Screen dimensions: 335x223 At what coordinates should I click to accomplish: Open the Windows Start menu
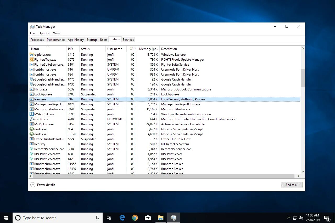point(6,218)
